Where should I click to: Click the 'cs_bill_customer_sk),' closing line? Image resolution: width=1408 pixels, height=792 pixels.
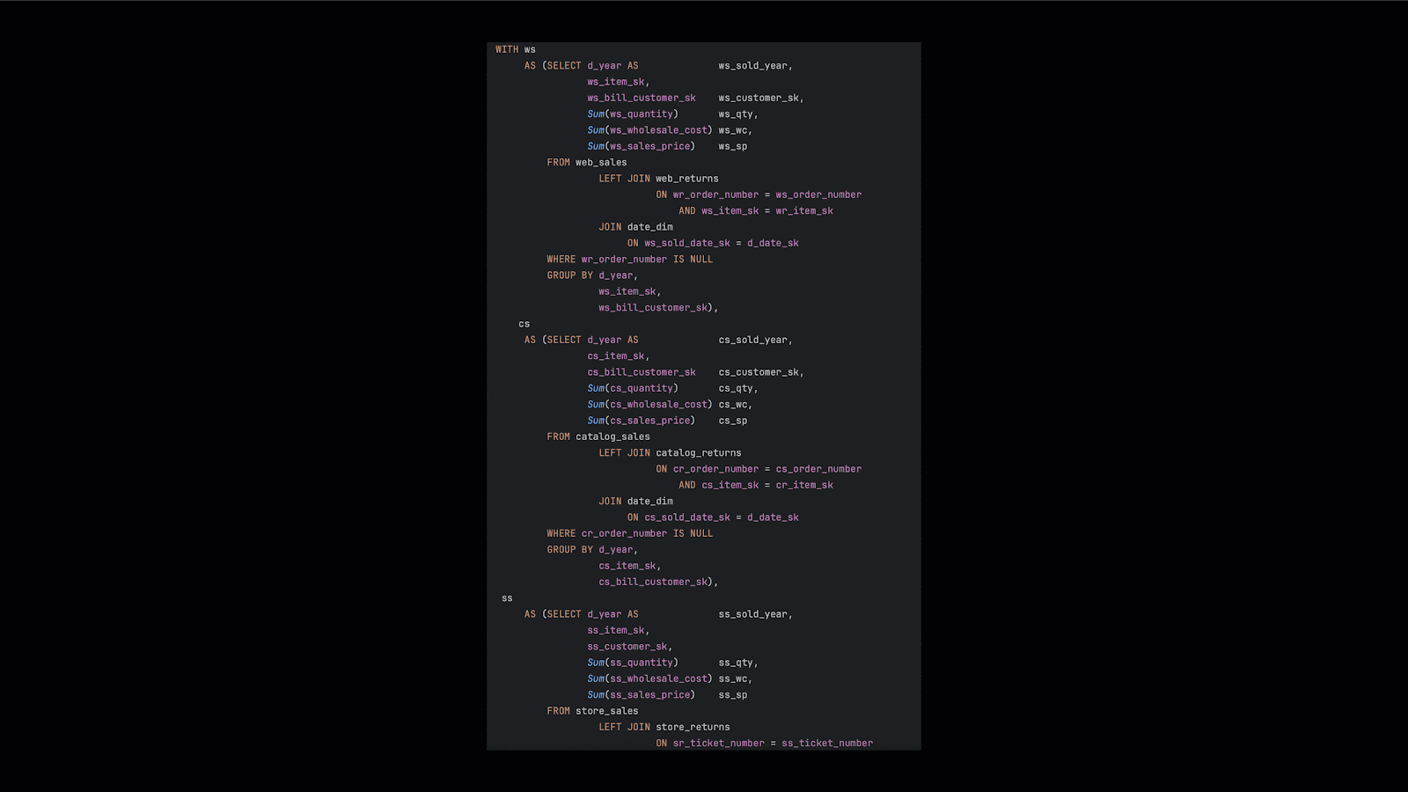tap(658, 582)
